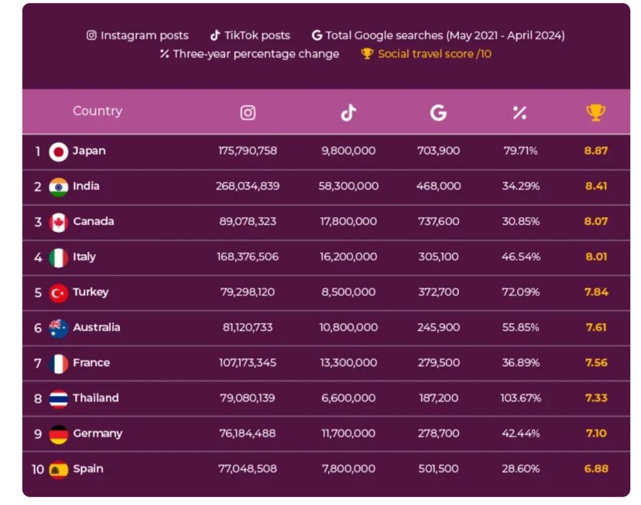Click the Country column header
Image resolution: width=641 pixels, height=505 pixels.
[97, 111]
